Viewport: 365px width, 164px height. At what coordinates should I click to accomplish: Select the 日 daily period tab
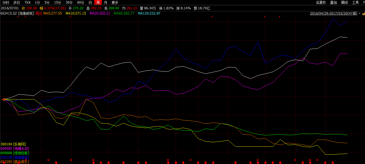(90, 2)
